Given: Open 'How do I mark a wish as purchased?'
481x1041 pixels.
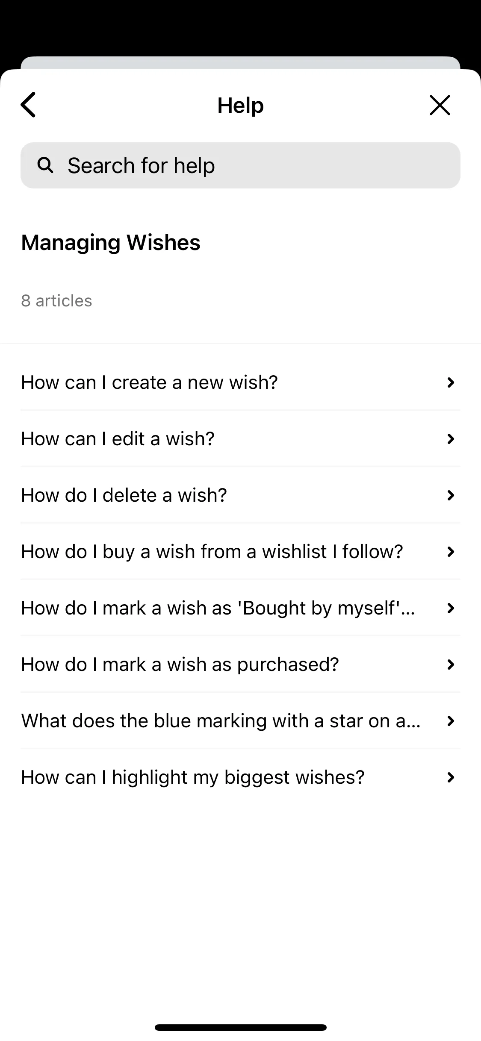Looking at the screenshot, I should coord(240,664).
